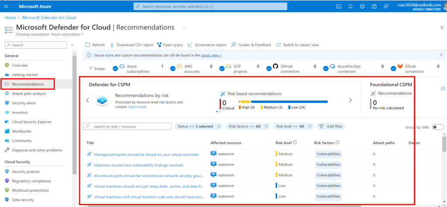Toggle GitHub connectors scope checkmark
Image resolution: width=447 pixels, height=207 pixels.
coord(269,69)
